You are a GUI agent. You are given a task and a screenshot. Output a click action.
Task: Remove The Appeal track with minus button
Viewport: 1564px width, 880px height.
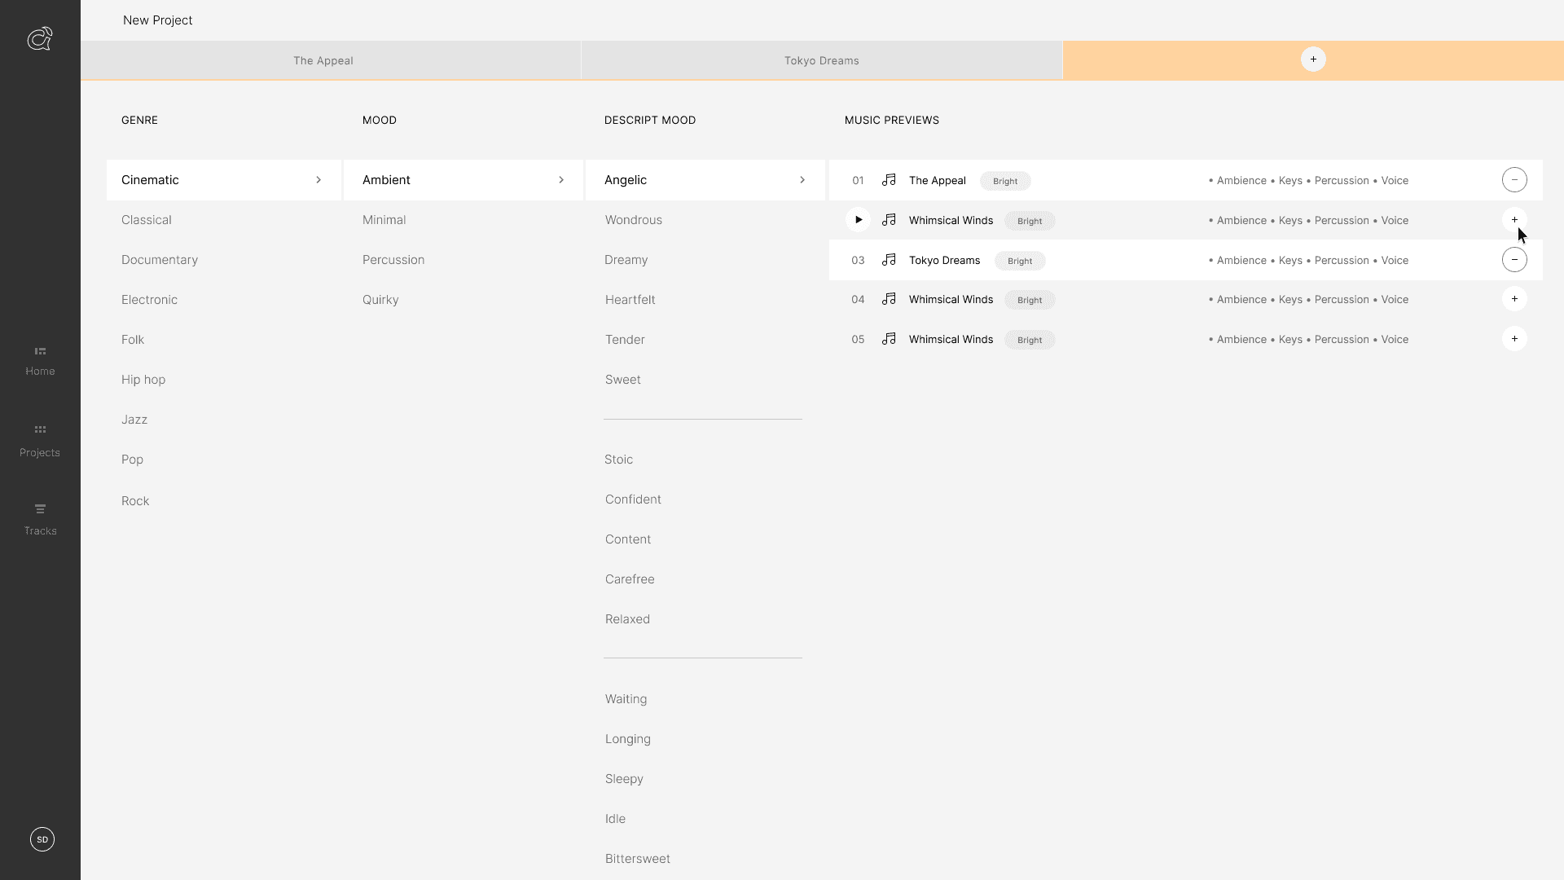tap(1514, 180)
